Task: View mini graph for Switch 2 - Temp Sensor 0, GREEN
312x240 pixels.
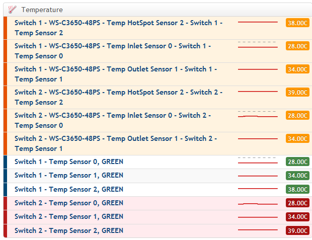Action: (x=258, y=204)
